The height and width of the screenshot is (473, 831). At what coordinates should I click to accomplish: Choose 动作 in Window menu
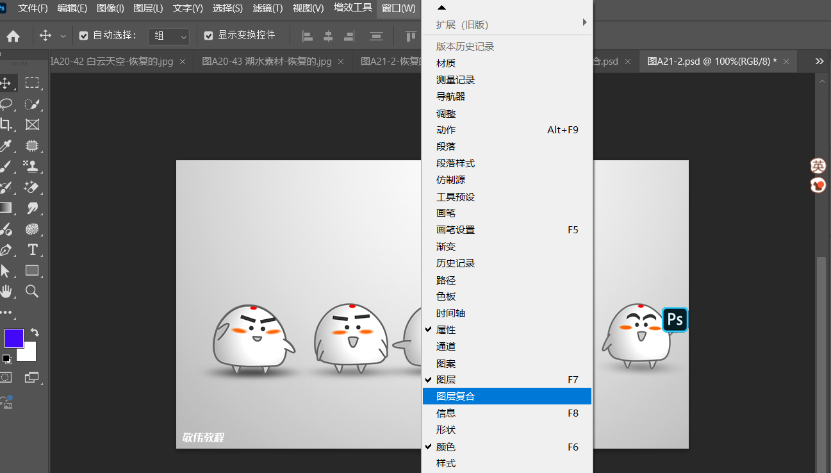point(506,130)
